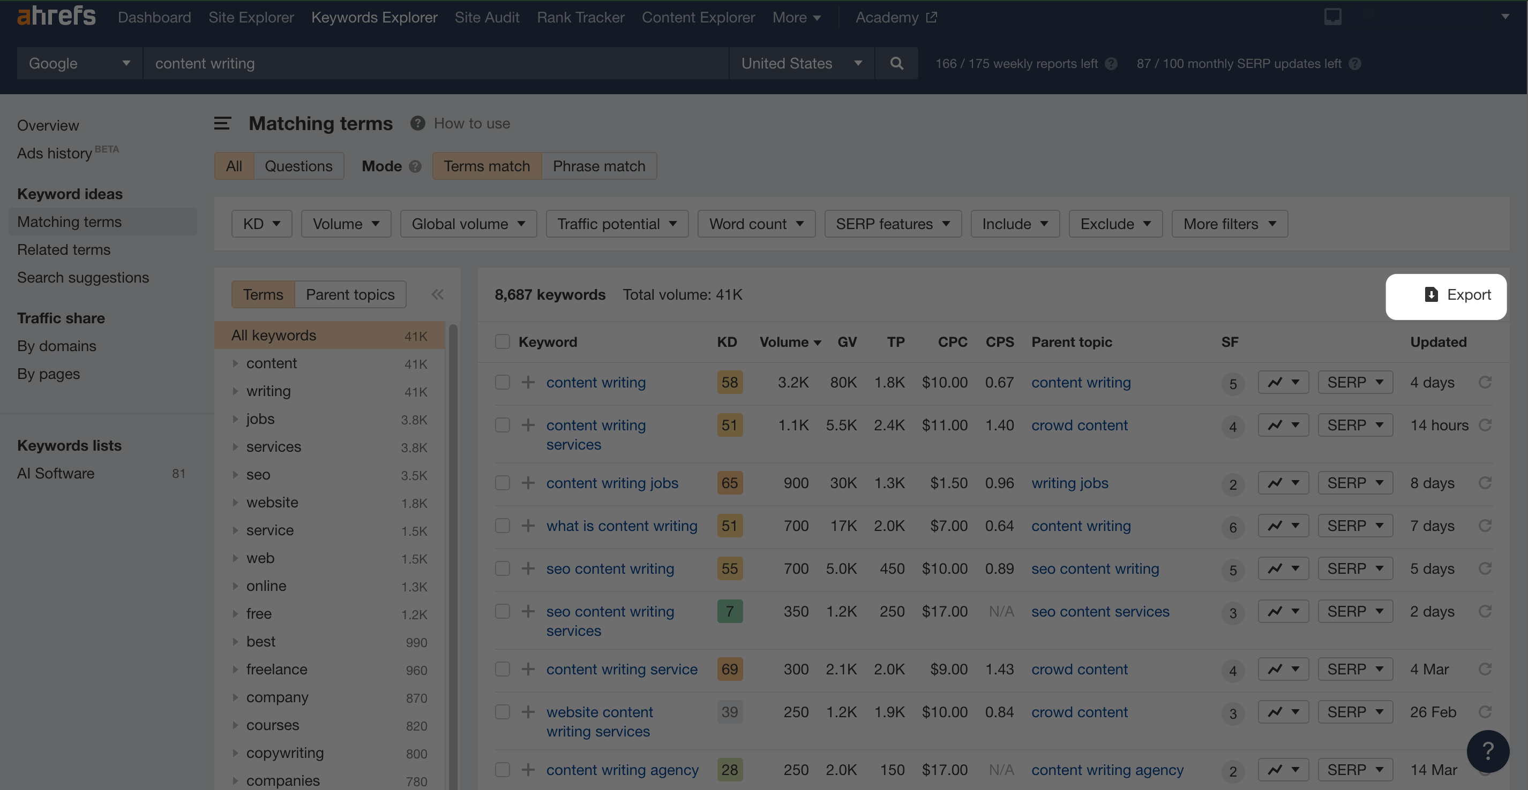
Task: Check the 'content writing jobs' row checkbox
Action: 503,483
